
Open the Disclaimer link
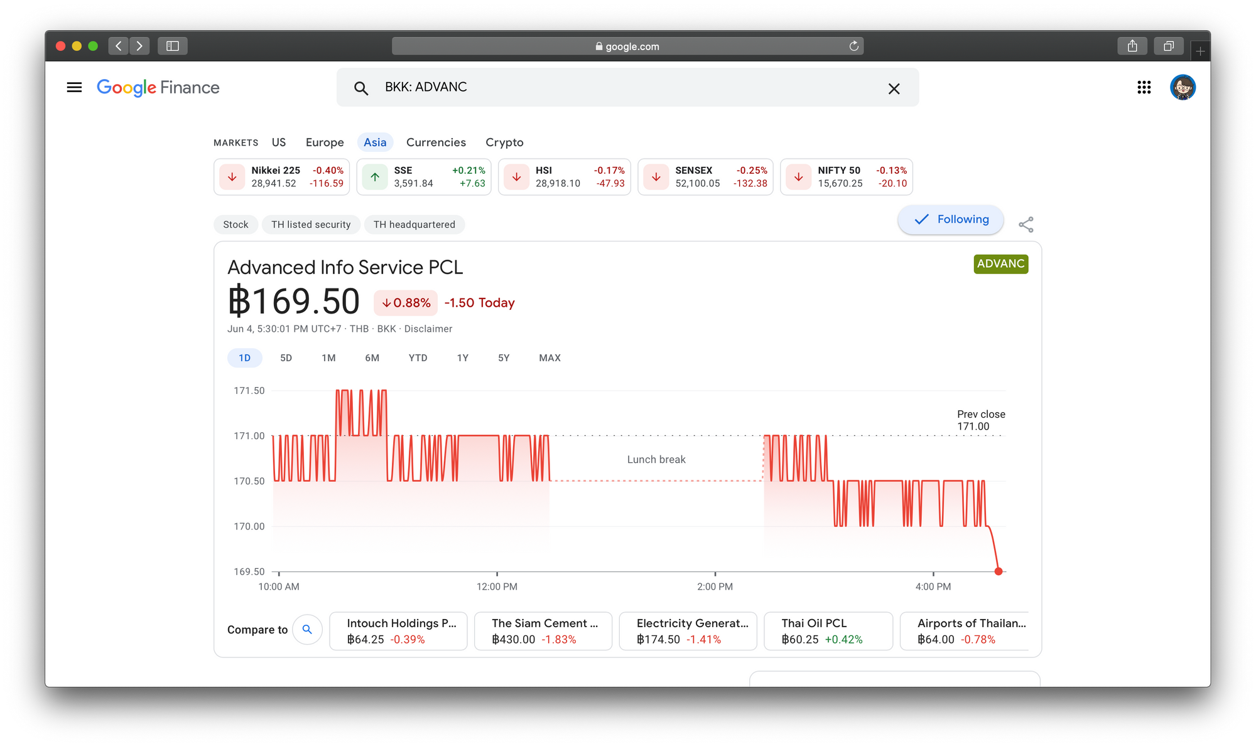(428, 329)
